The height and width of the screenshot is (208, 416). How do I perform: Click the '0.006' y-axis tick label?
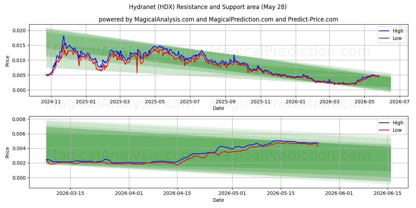(19, 134)
